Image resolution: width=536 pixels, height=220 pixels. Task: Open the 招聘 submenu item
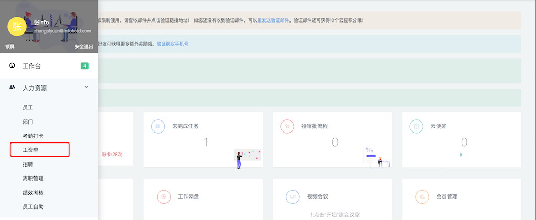pos(28,164)
